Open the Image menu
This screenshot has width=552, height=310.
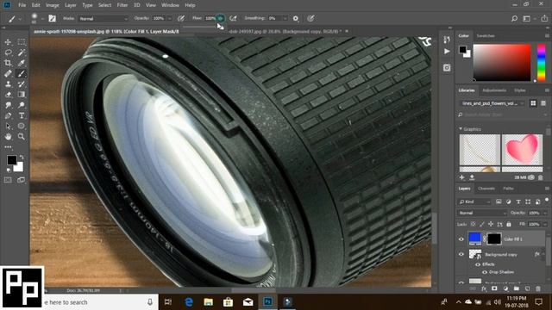pyautogui.click(x=52, y=5)
